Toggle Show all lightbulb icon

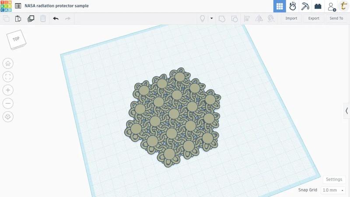(202, 18)
